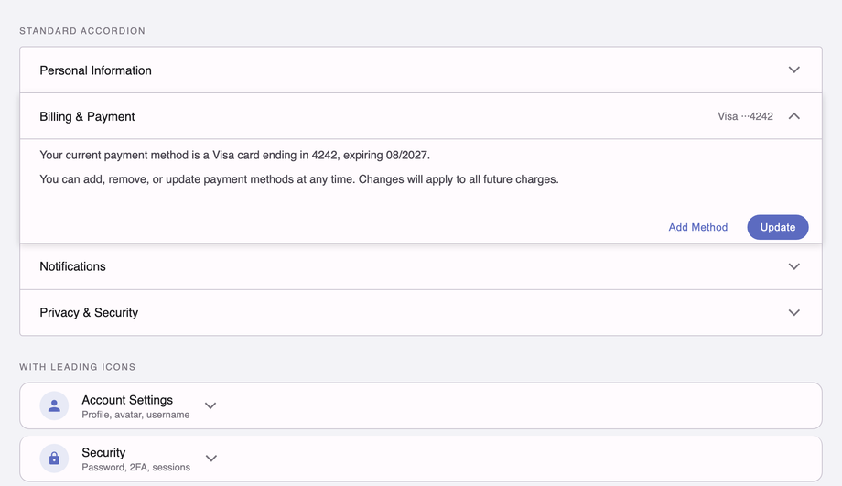Click the 'Your current payment method' sentence
Viewport: 842px width, 486px height.
(234, 156)
